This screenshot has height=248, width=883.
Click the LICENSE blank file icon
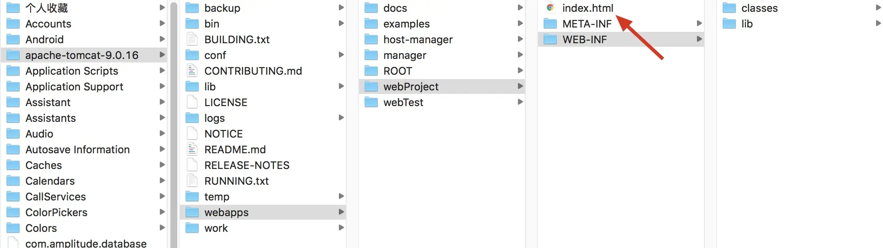coord(192,102)
